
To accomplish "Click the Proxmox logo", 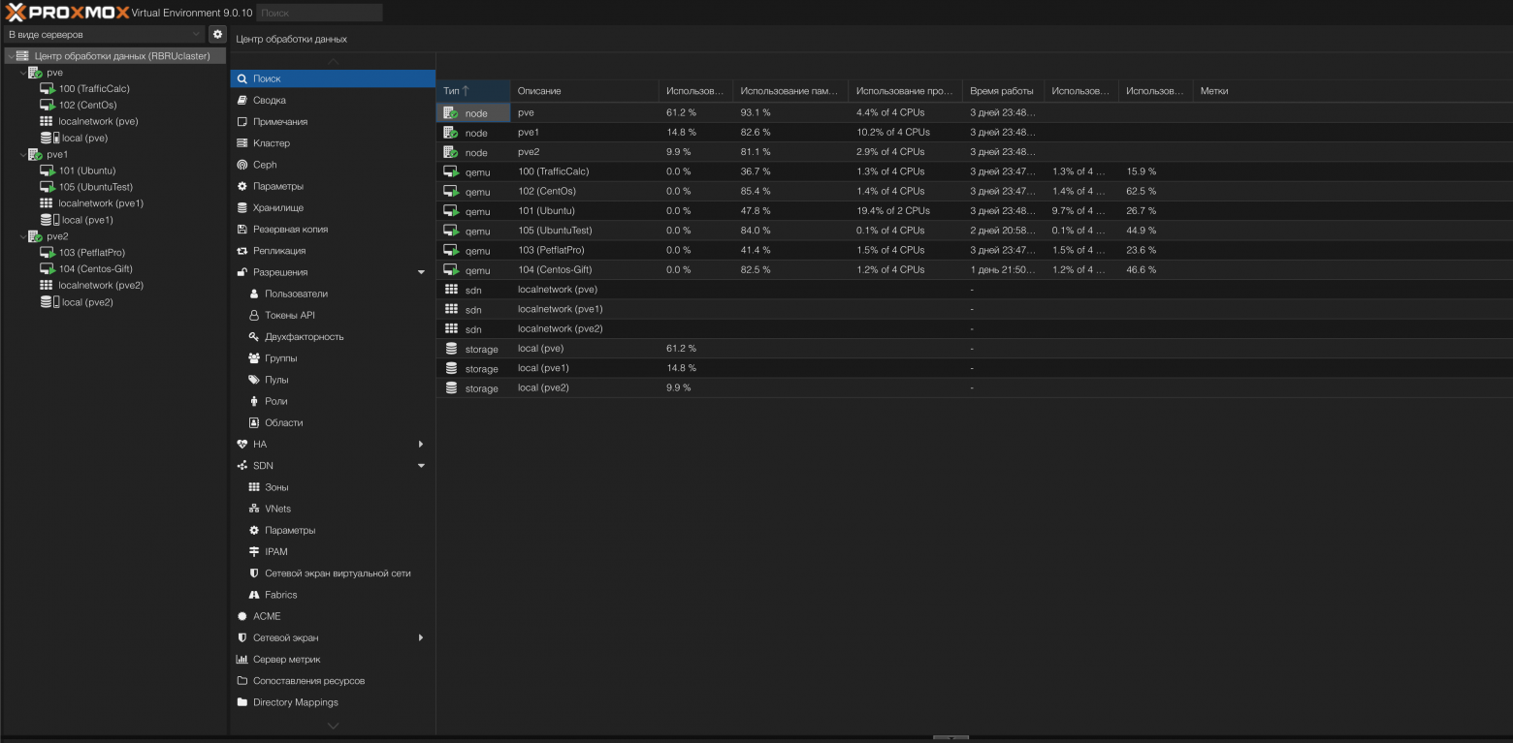I will [x=66, y=13].
